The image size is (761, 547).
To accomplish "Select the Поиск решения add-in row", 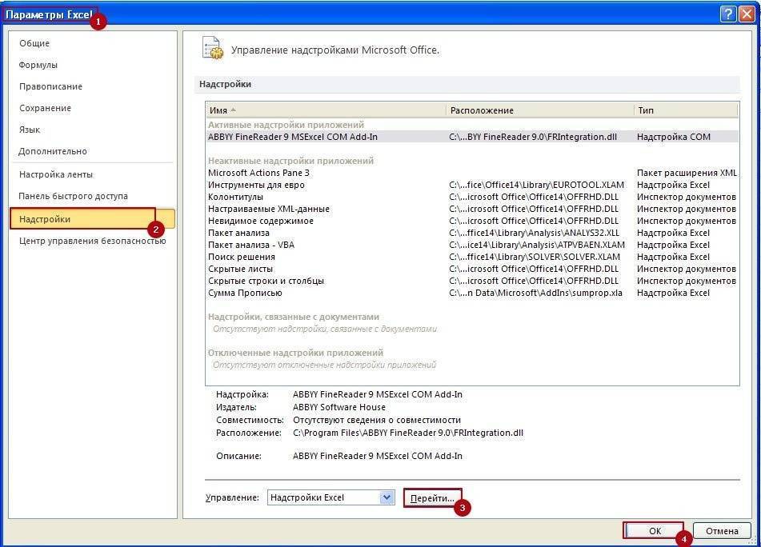I will 242,257.
